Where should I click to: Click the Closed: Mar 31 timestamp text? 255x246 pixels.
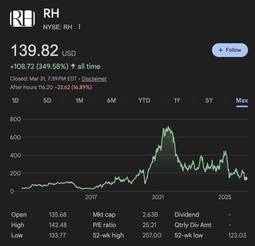pos(43,79)
